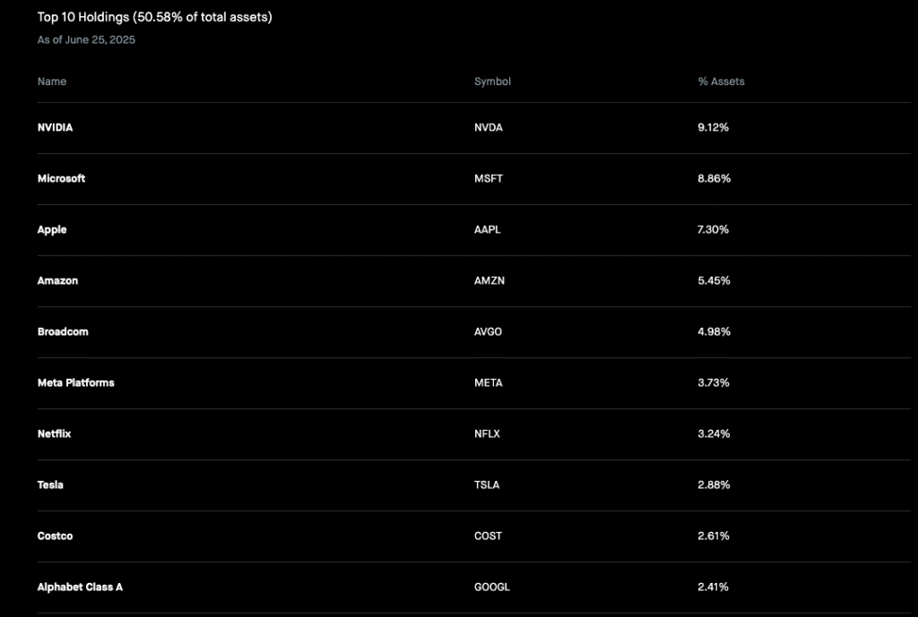Click the AVGO ticker symbol
Image resolution: width=918 pixels, height=617 pixels.
(488, 331)
